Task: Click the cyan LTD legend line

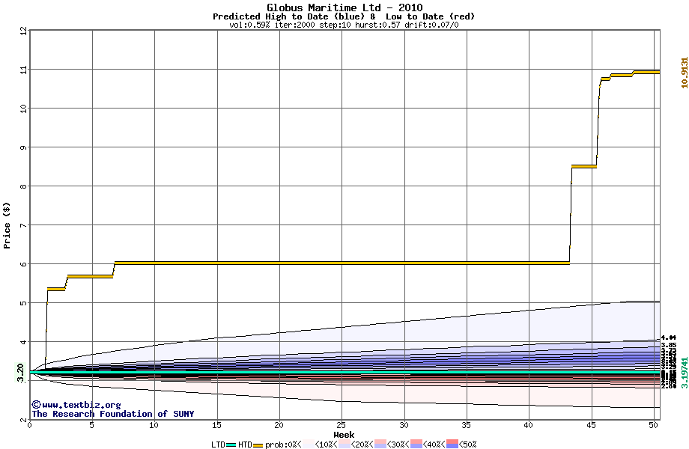Action: tap(231, 445)
